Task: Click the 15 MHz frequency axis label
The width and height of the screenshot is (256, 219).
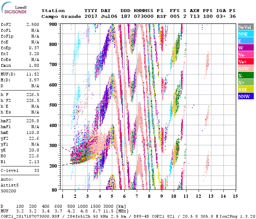Action: pos(235,196)
